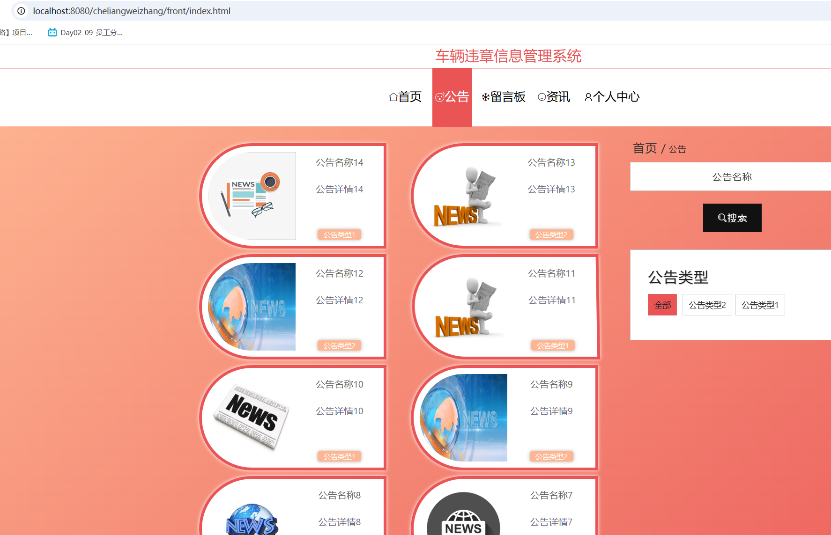Open the 个人中心 menu item

tap(612, 97)
